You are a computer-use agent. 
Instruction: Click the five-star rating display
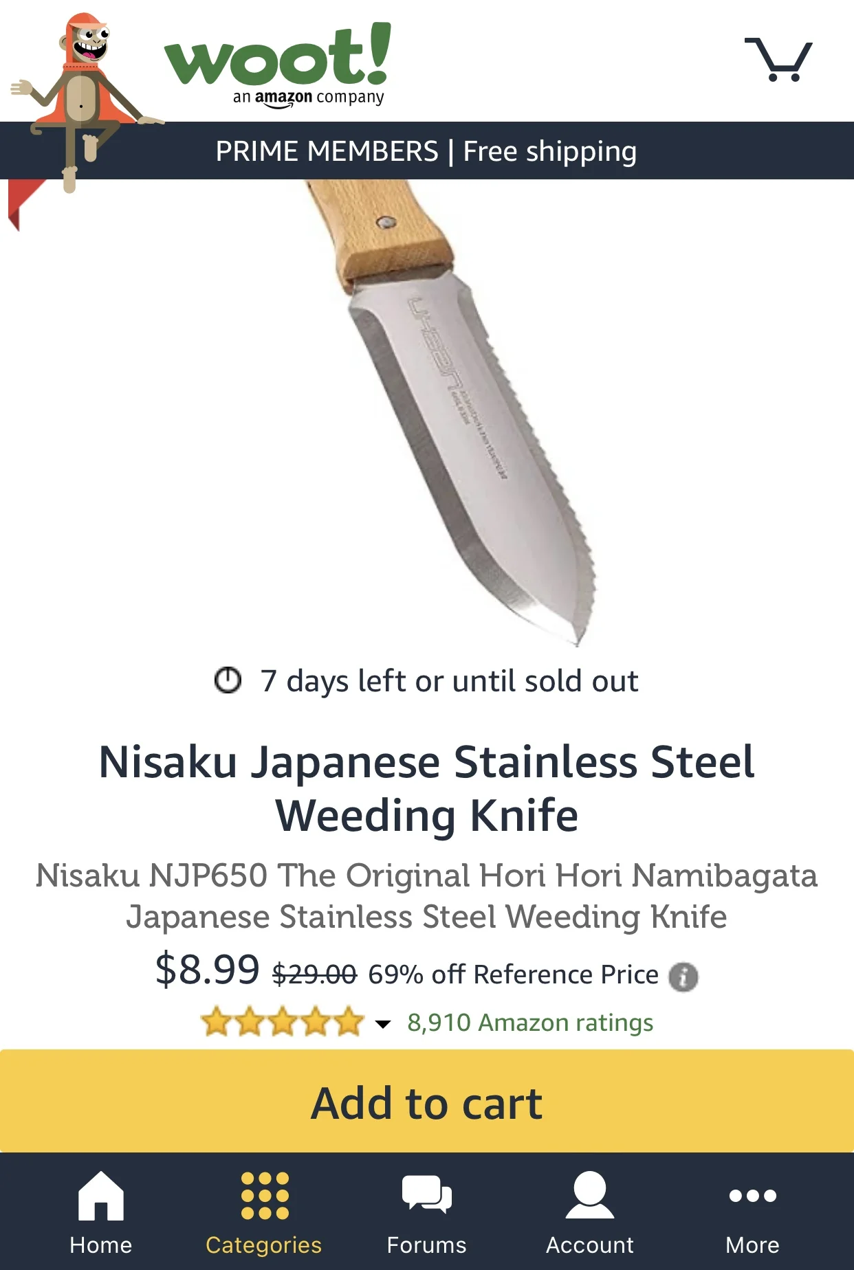coord(282,1022)
